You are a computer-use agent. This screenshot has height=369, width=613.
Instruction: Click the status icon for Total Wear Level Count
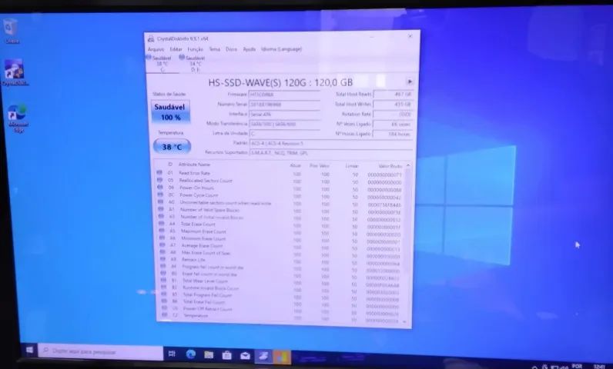click(x=163, y=280)
